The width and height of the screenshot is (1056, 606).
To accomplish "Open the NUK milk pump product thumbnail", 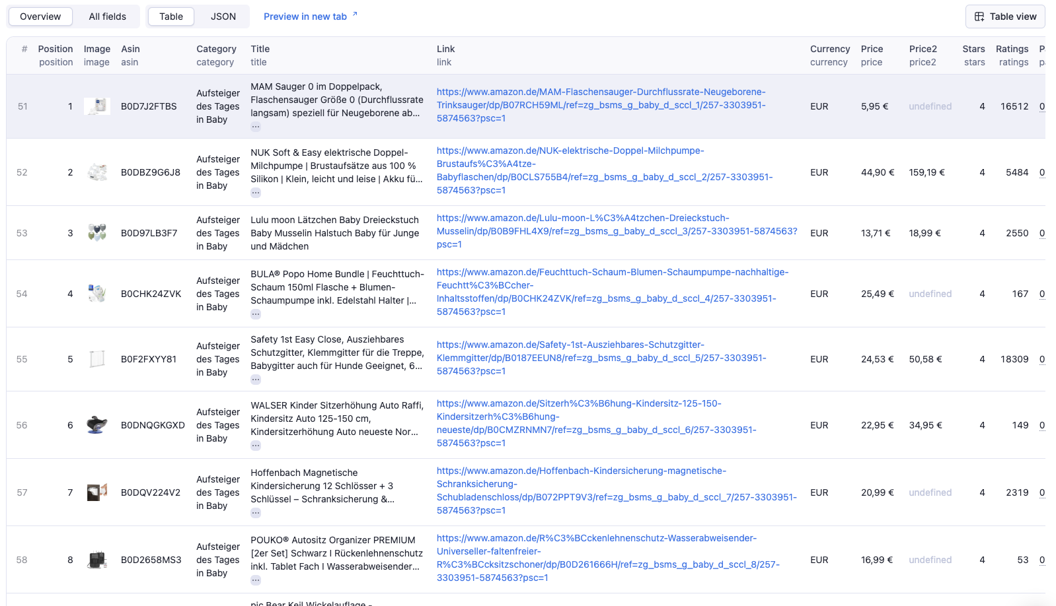I will coord(97,172).
